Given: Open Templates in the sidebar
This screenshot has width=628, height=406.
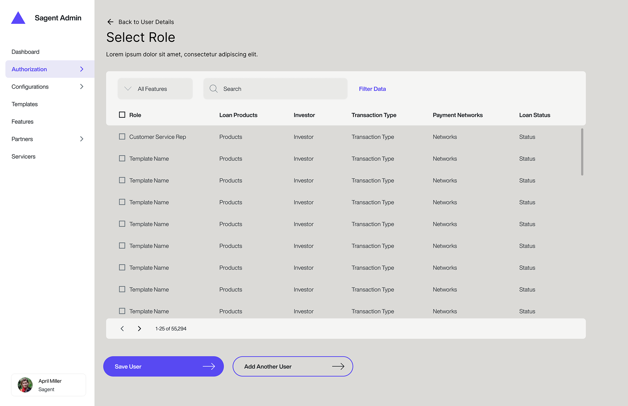Looking at the screenshot, I should pyautogui.click(x=25, y=104).
